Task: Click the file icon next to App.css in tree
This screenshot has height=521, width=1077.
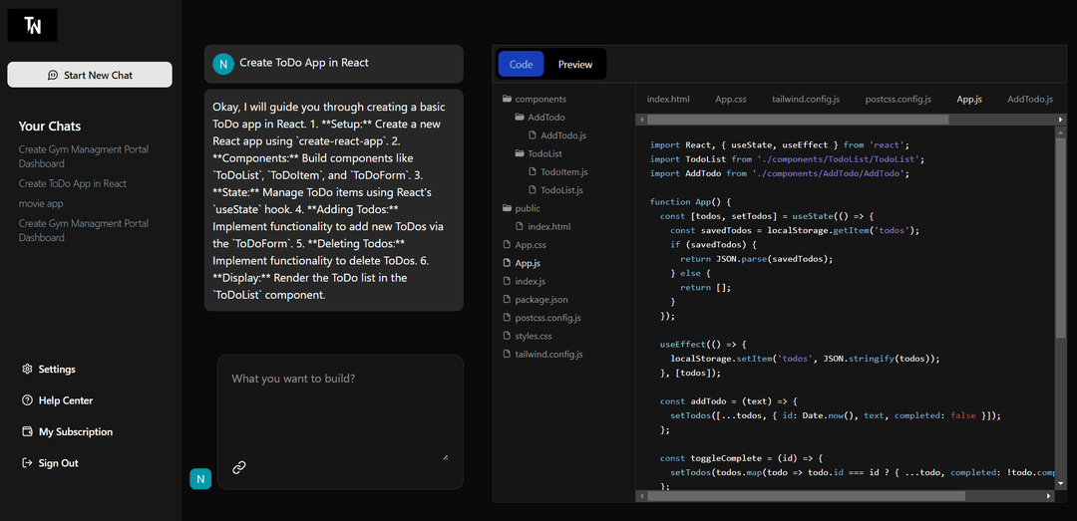Action: [508, 244]
